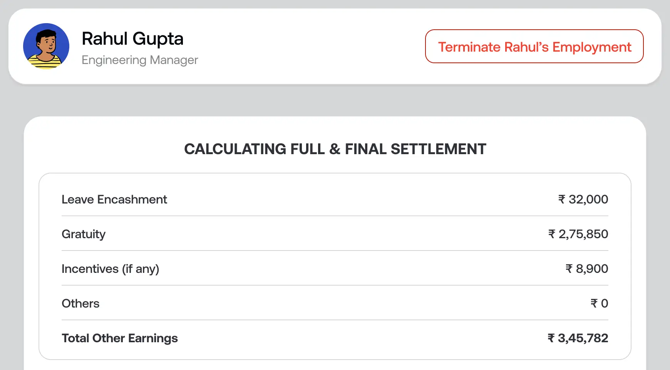This screenshot has height=370, width=670.
Task: Click the rupee symbol beside 3,45,782
Action: [551, 338]
